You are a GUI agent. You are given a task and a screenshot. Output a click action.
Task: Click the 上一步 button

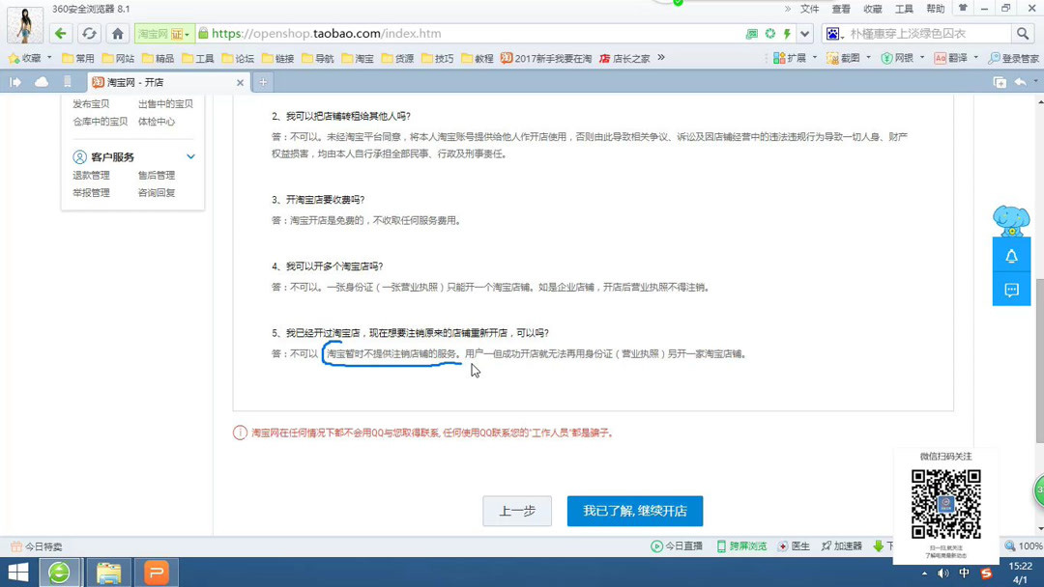coord(517,511)
